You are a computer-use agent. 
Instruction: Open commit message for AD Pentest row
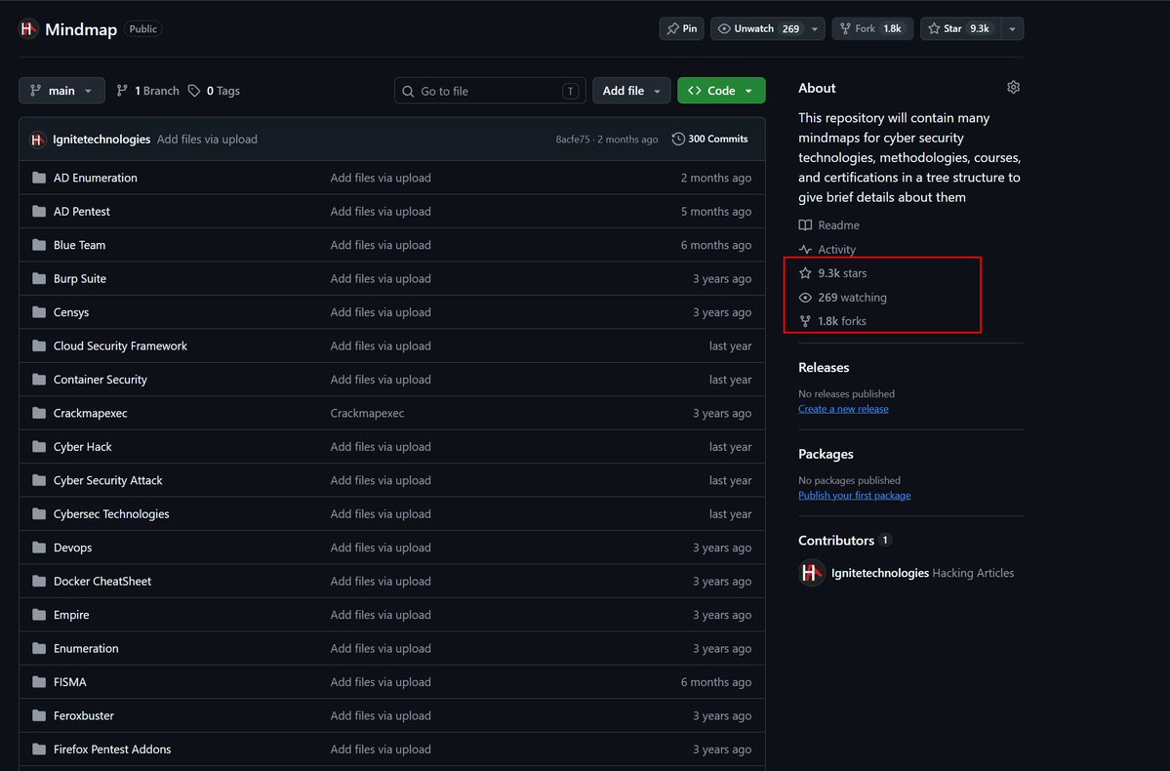(381, 211)
